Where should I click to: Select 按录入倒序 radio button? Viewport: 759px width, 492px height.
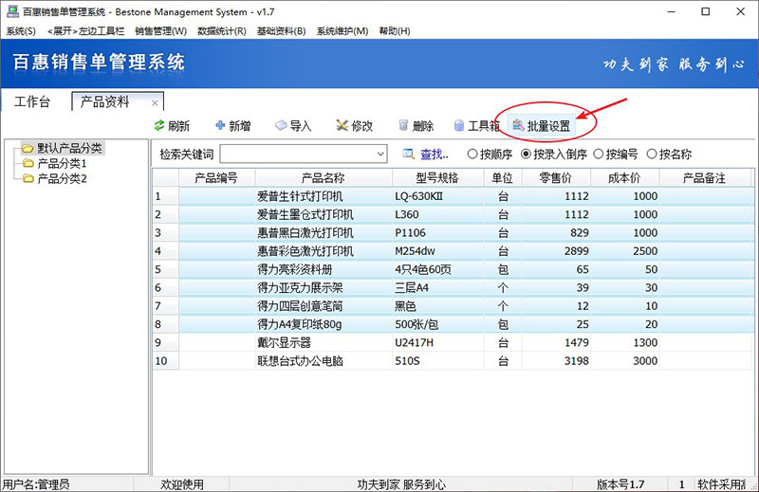coord(526,155)
